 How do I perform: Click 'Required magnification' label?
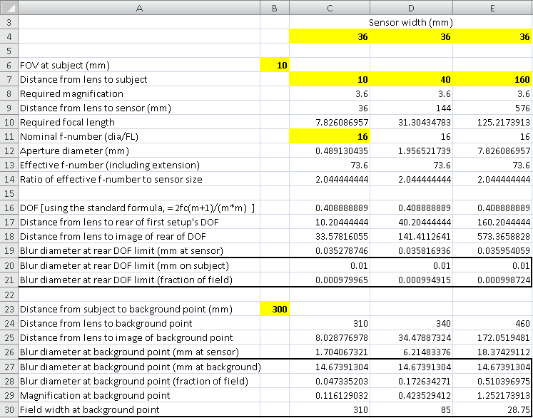coord(72,93)
